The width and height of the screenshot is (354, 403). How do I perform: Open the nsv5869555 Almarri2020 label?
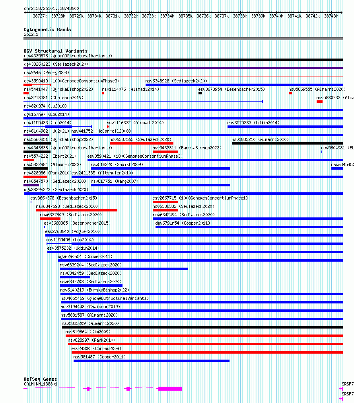(x=317, y=89)
